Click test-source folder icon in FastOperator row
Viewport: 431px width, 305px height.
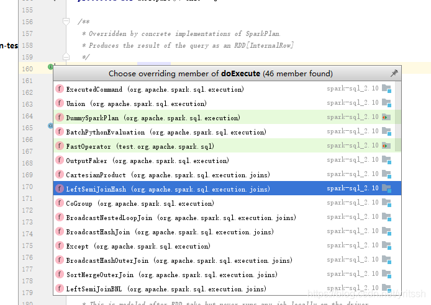(386, 146)
